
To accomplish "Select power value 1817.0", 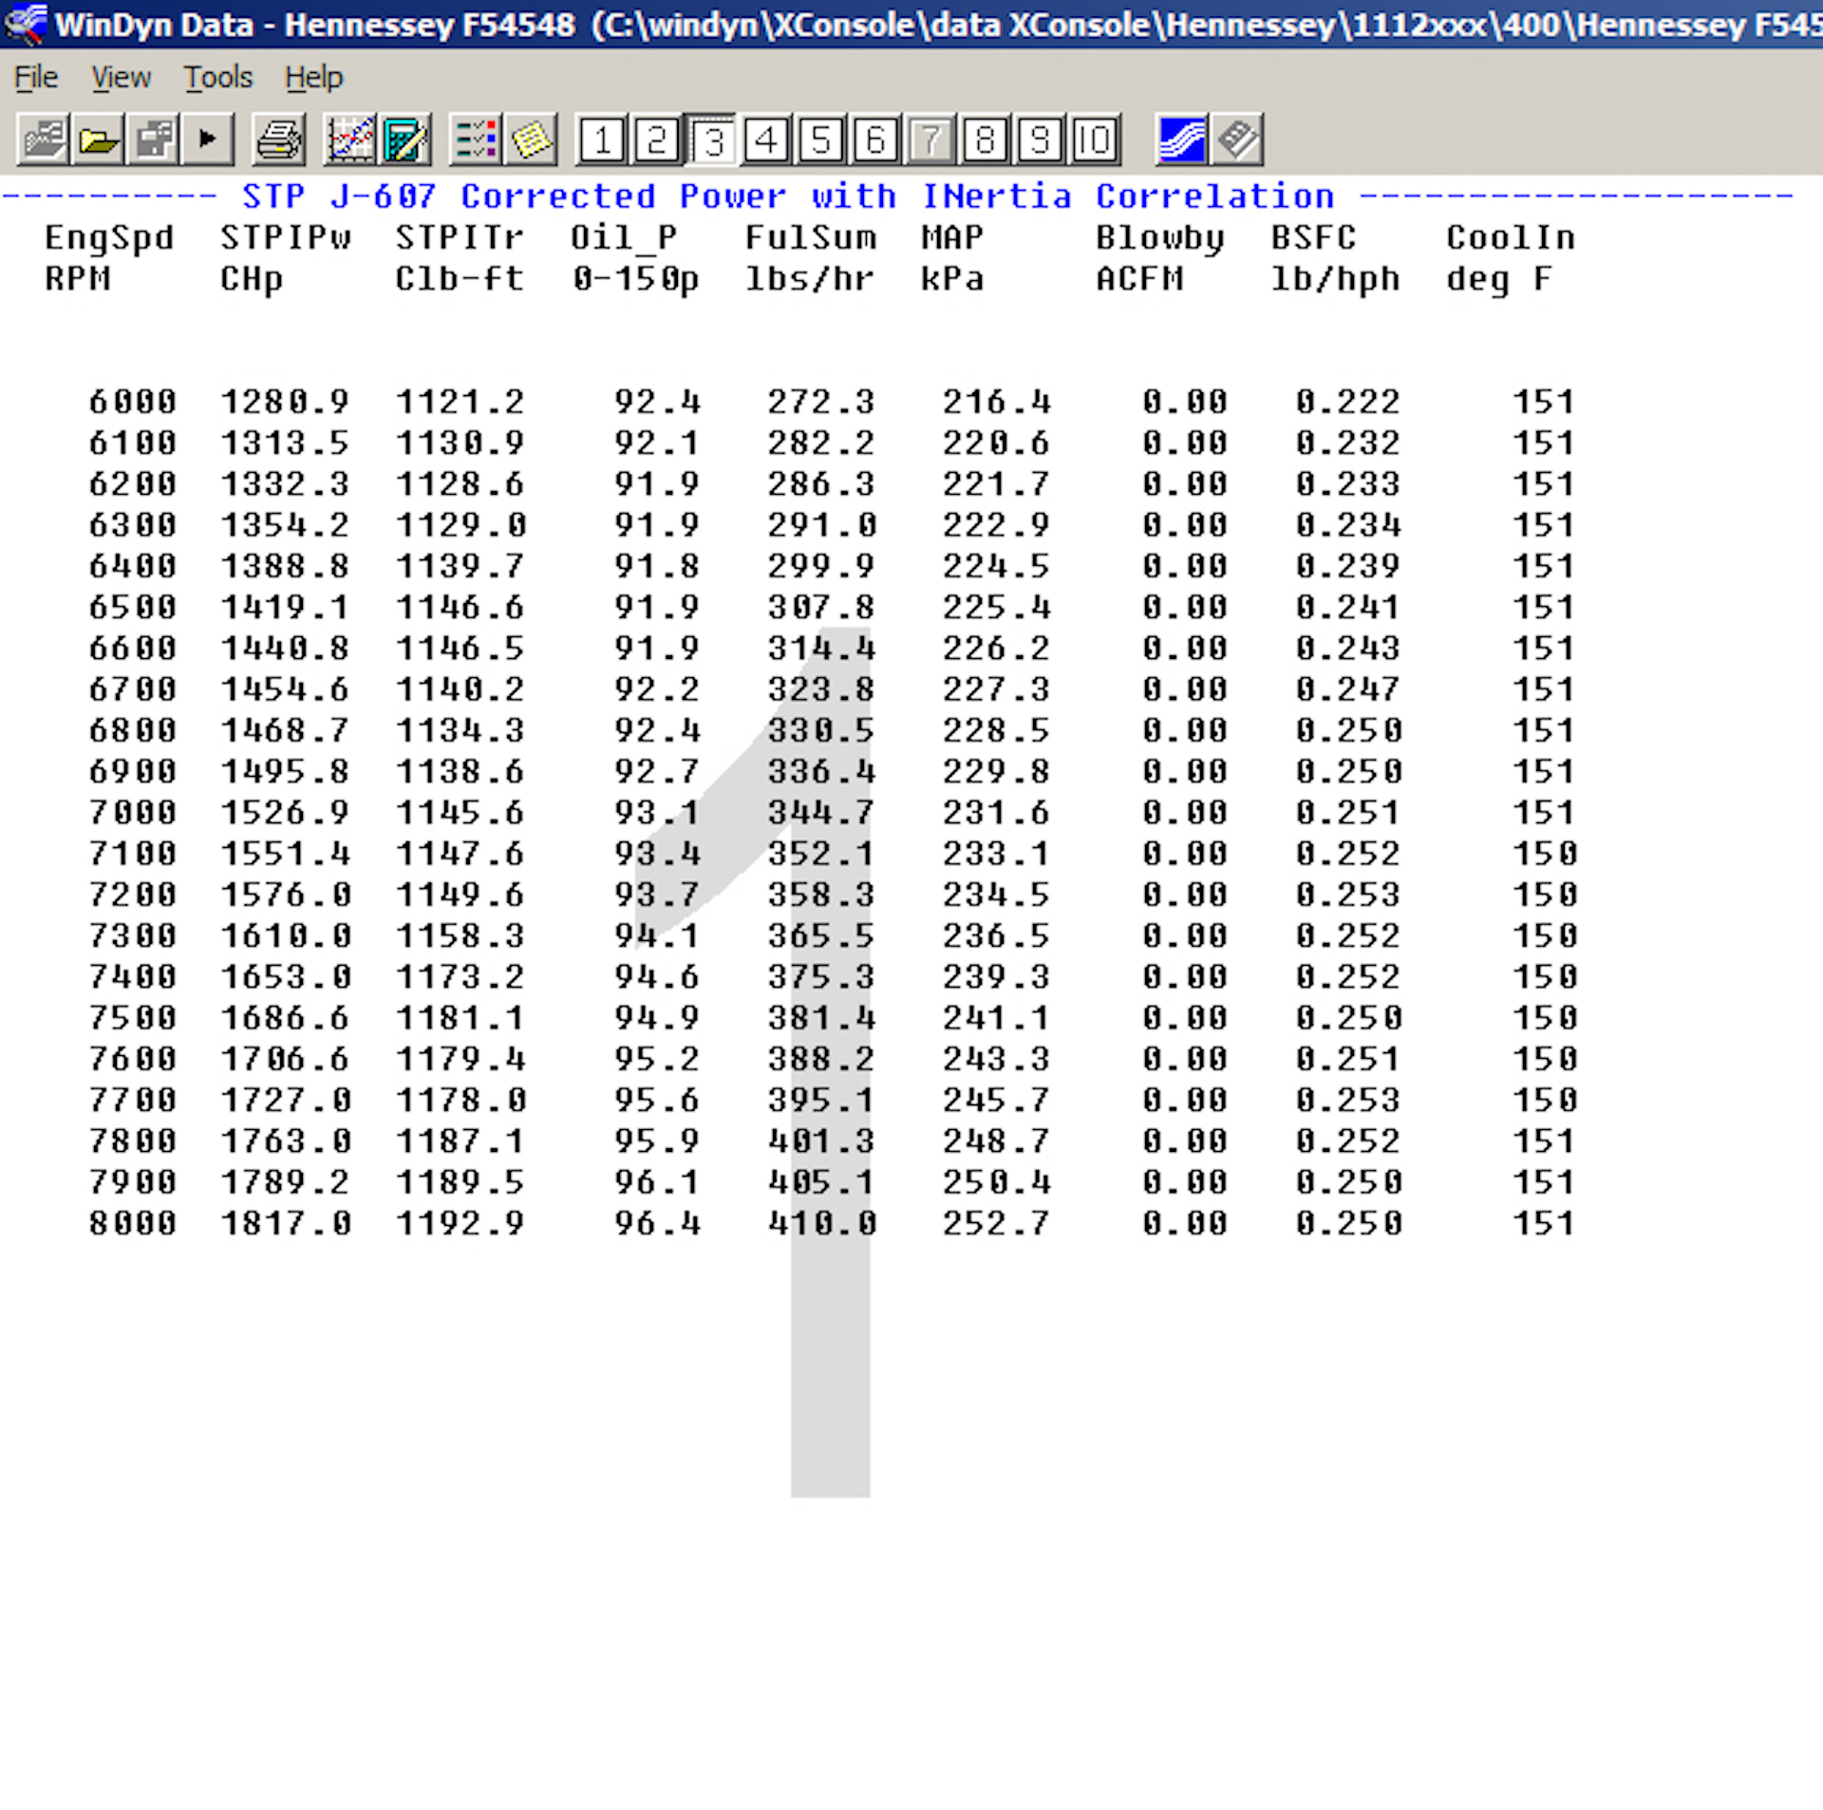I will (x=285, y=1222).
